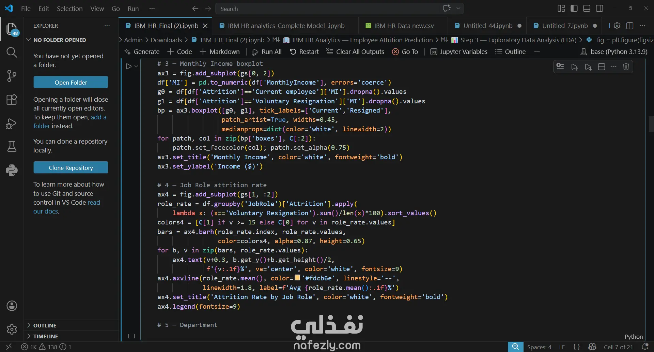Toggle the bottom panel
The width and height of the screenshot is (654, 352).
587,9
